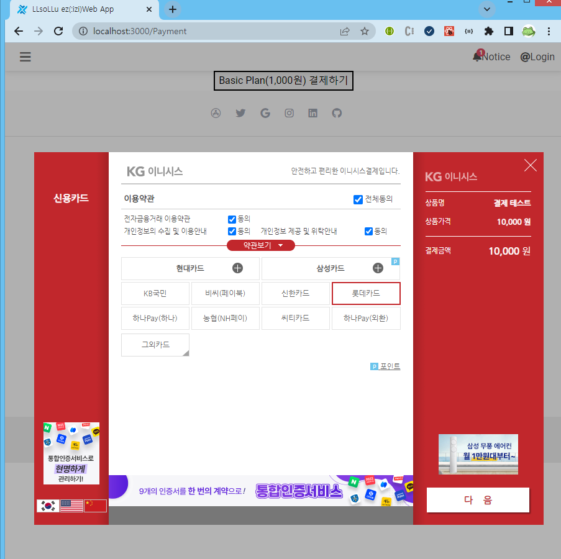Click plus icon beside 삼성카드
The width and height of the screenshot is (561, 559).
378,268
